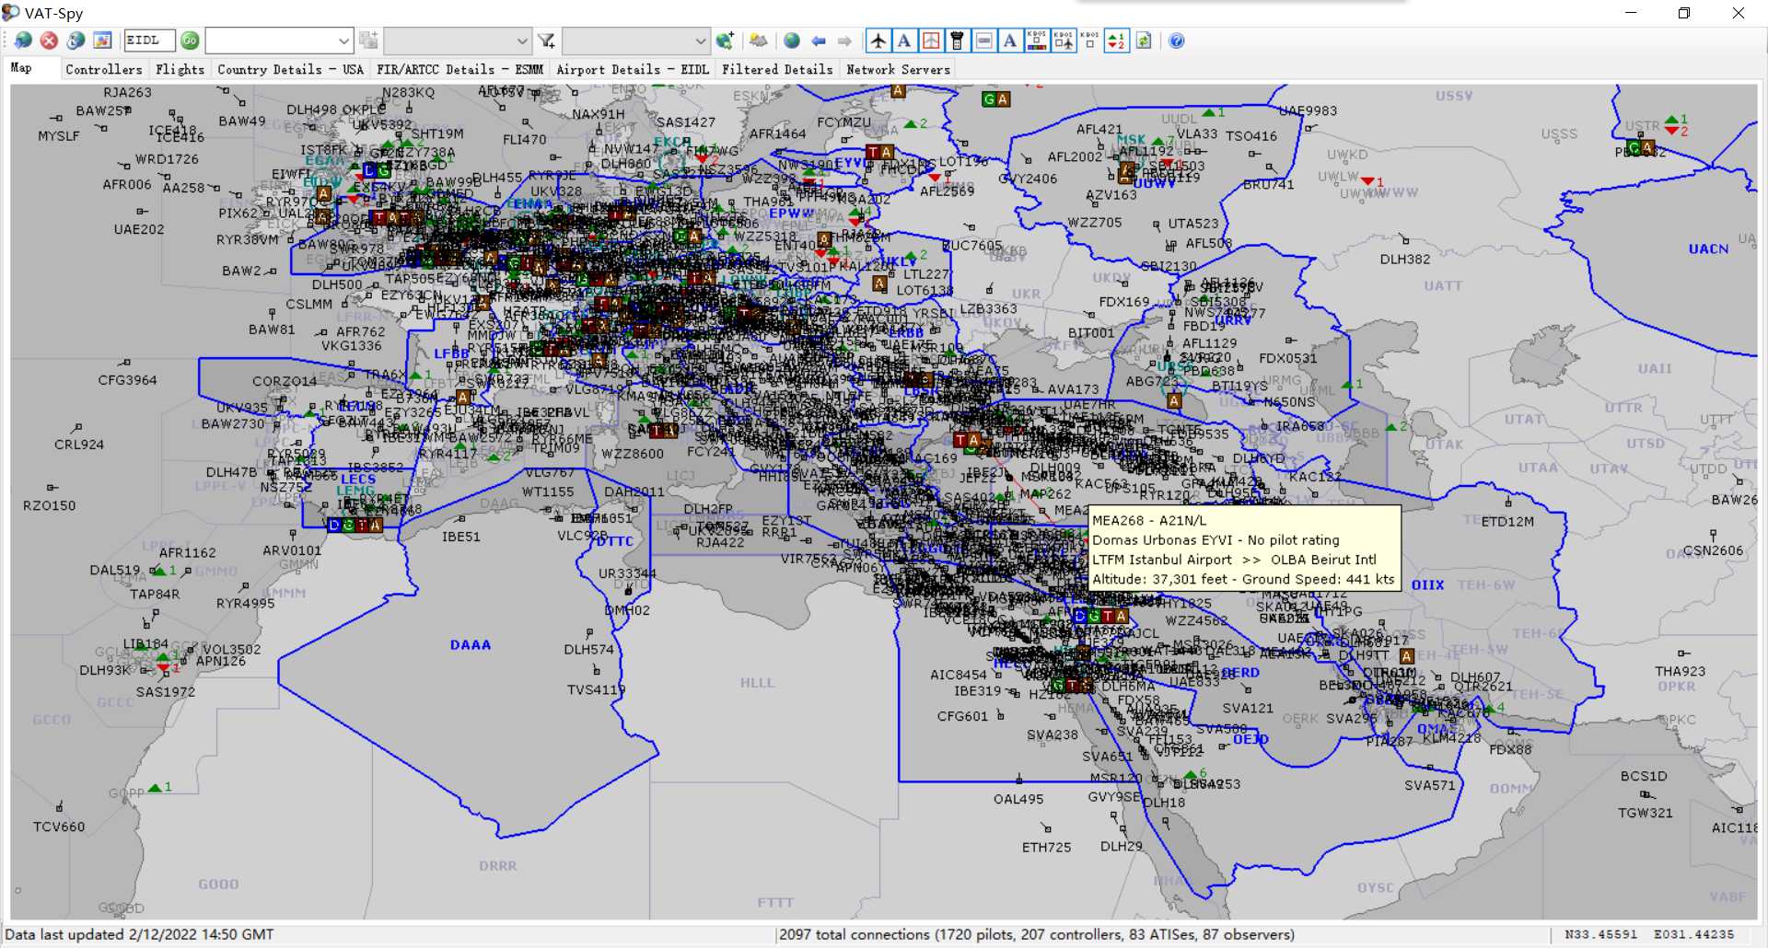
Task: Click the latitude longitude coordinates in status bar
Action: coord(1649,934)
